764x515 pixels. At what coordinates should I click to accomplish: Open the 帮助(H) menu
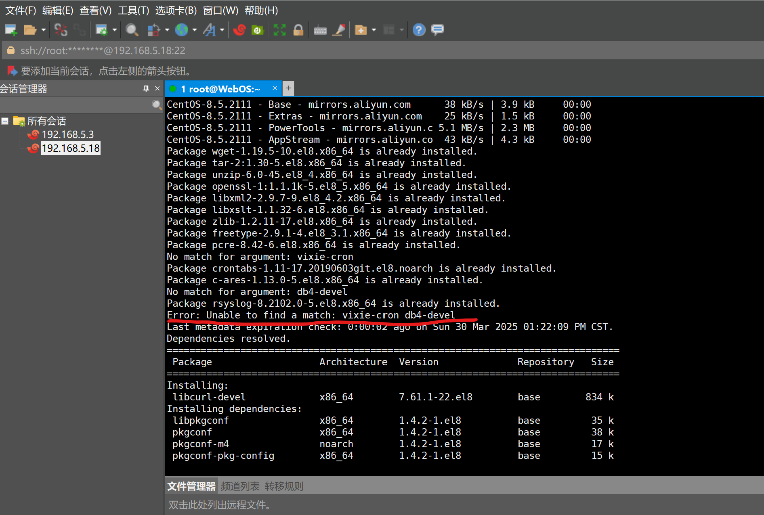click(261, 10)
